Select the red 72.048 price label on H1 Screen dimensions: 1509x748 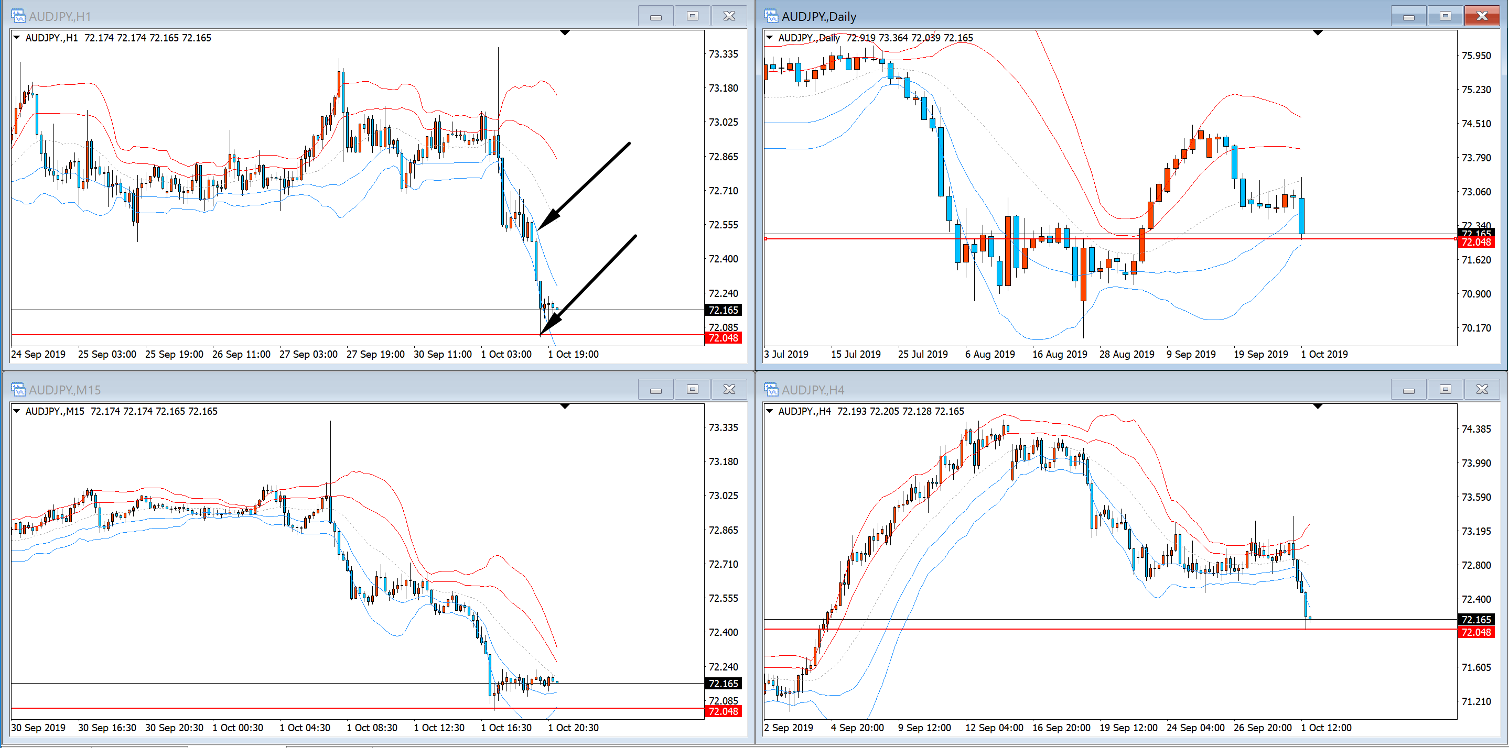pyautogui.click(x=724, y=338)
